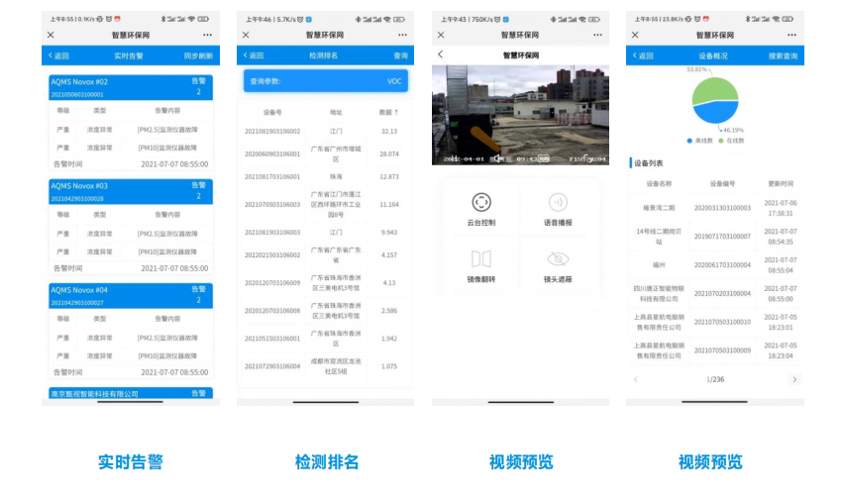Tap the X icon on the 设备概况 screen
Viewport: 842px width, 501px height.
point(635,35)
